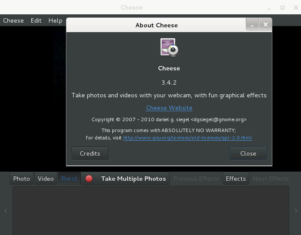Click the bold Cheese name under the icon
Screen dimensions: 301x235
[169, 69]
